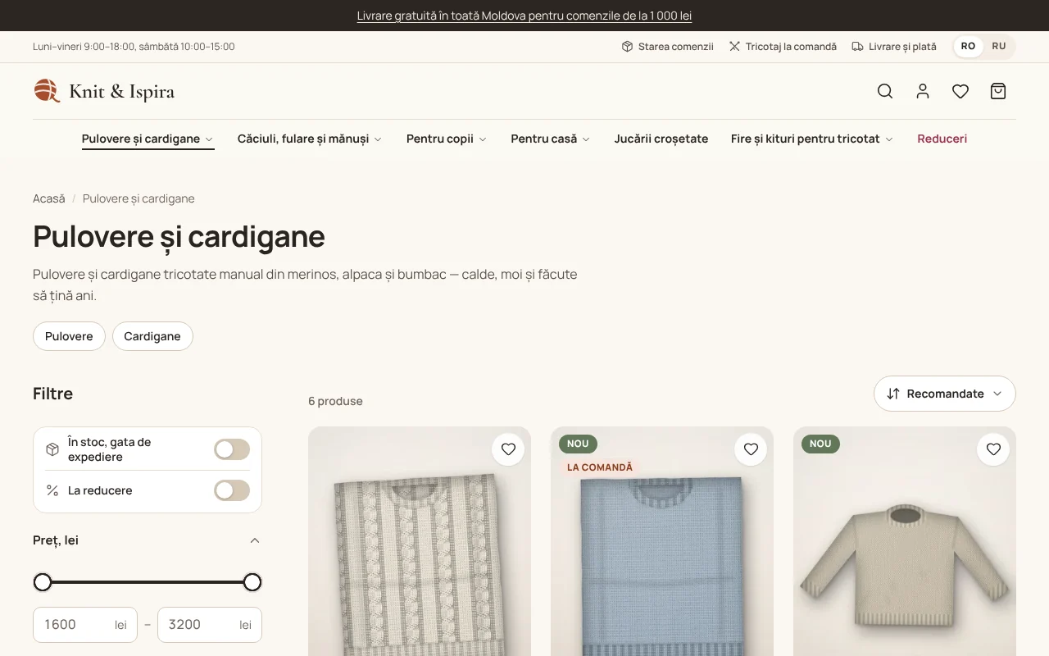This screenshot has width=1049, height=656.
Task: Click the truck icon beside Livrare și plată
Action: pyautogui.click(x=857, y=47)
